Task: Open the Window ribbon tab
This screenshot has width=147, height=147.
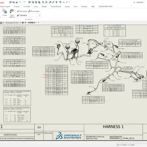Action: click(x=84, y=6)
